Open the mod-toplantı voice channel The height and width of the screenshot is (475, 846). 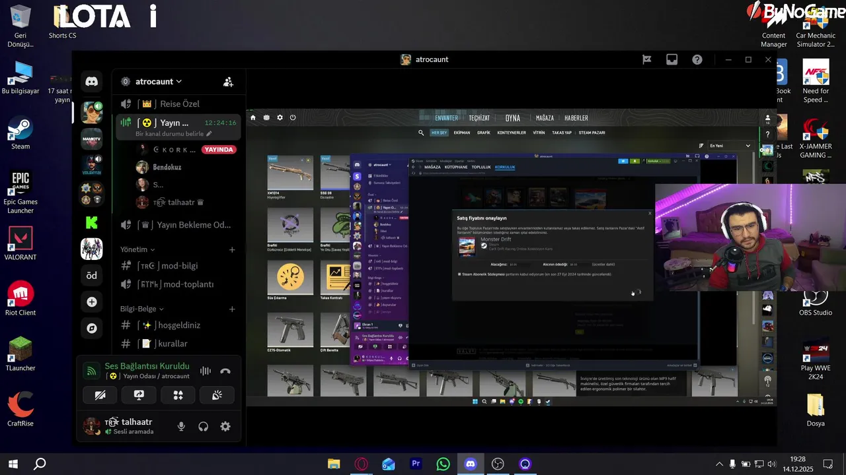178,284
